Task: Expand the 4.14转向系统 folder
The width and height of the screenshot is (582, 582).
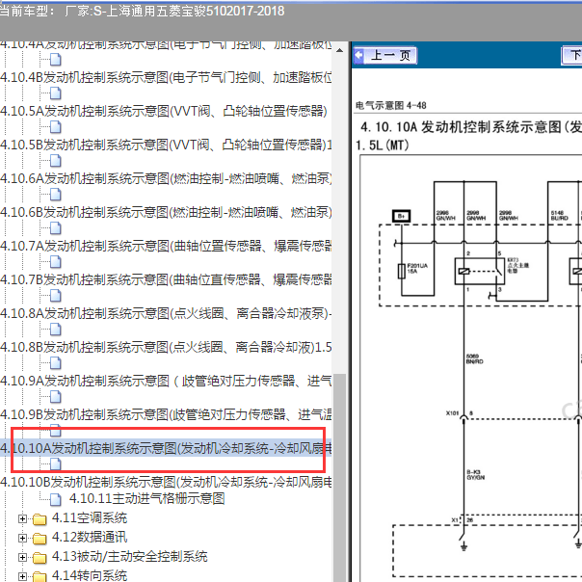Action: tap(22, 577)
